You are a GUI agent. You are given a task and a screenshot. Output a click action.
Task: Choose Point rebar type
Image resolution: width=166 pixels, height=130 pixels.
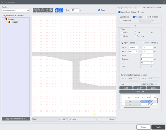click(122, 32)
